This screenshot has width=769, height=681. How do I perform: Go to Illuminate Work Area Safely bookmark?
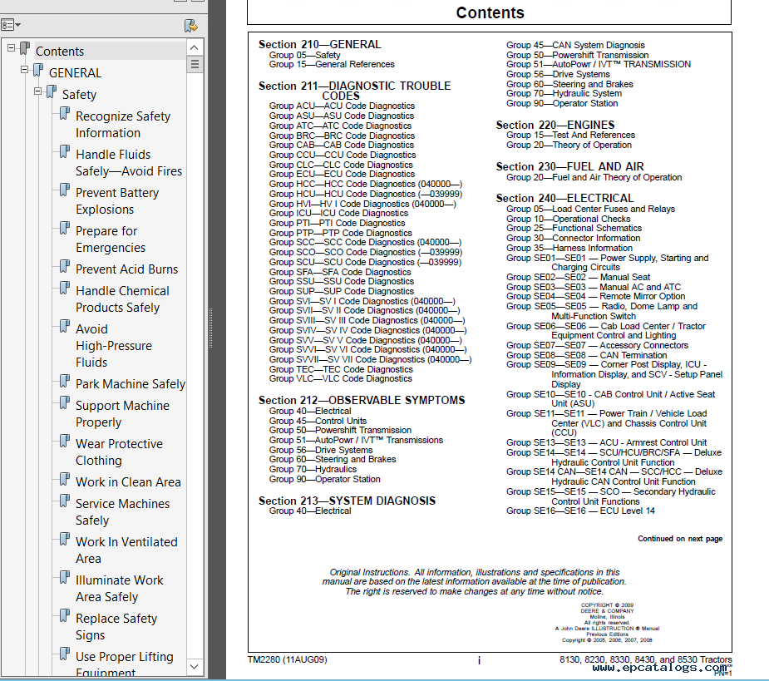(x=119, y=589)
